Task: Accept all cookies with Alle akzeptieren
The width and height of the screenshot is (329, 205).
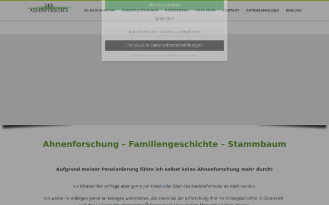Action: click(x=164, y=5)
